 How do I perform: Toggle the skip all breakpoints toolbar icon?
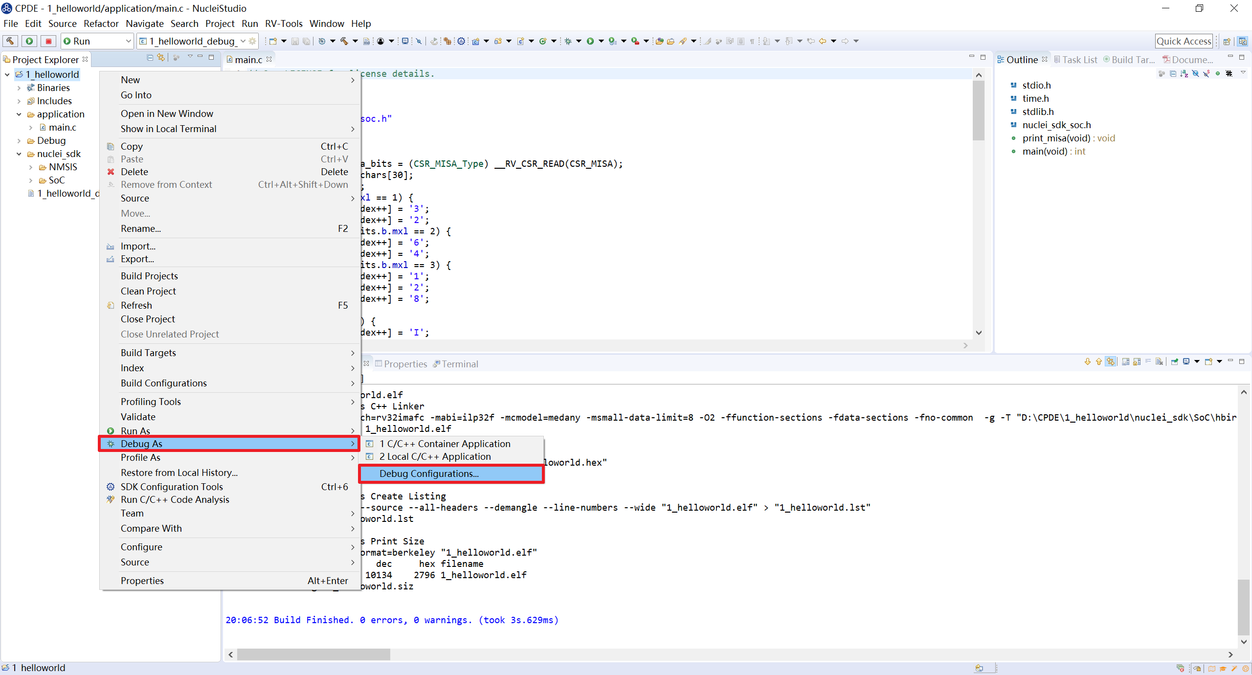click(x=419, y=41)
